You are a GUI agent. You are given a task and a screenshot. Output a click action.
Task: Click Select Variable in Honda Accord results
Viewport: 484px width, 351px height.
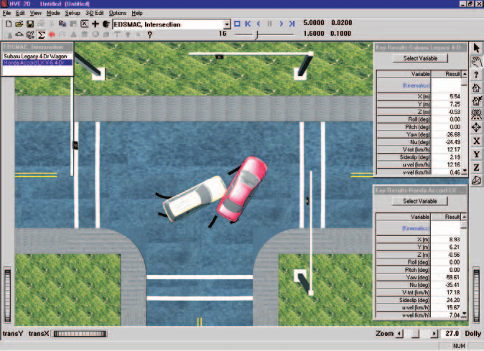click(420, 201)
